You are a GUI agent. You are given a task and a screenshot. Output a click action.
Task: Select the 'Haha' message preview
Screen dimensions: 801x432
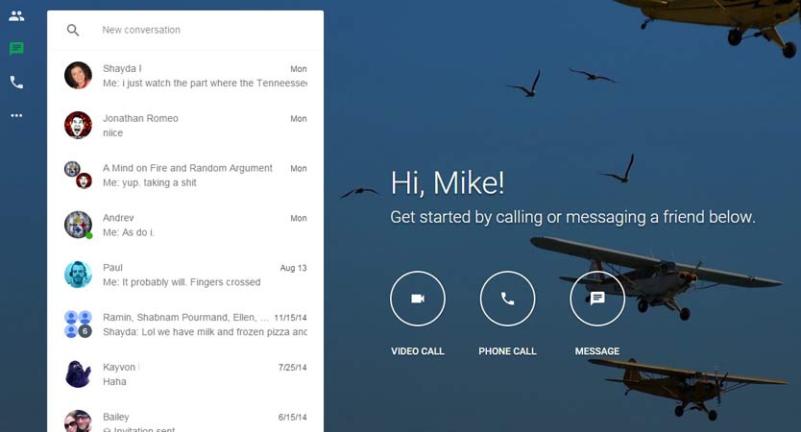114,381
